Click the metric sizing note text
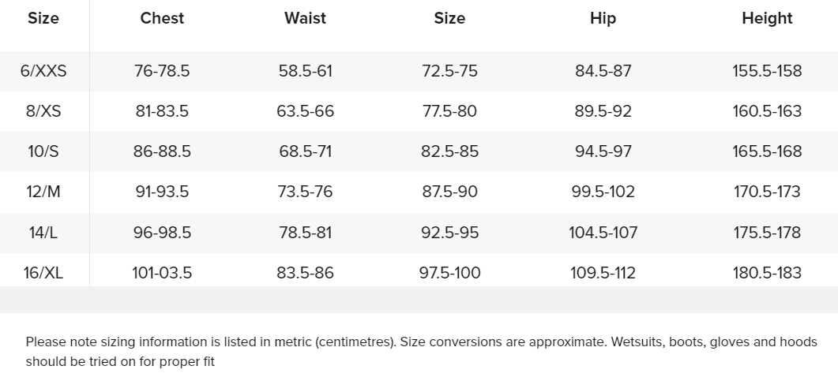The width and height of the screenshot is (838, 377). click(x=421, y=352)
